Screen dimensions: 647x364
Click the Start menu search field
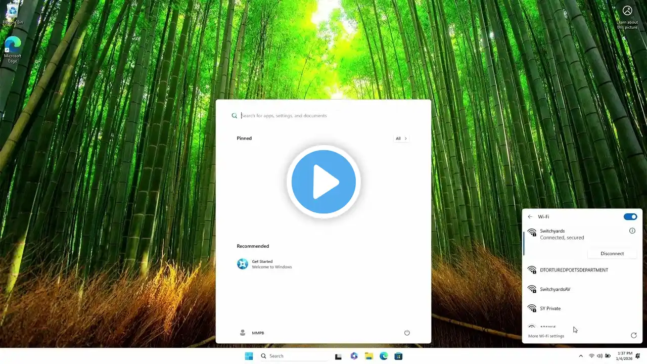[x=323, y=116]
